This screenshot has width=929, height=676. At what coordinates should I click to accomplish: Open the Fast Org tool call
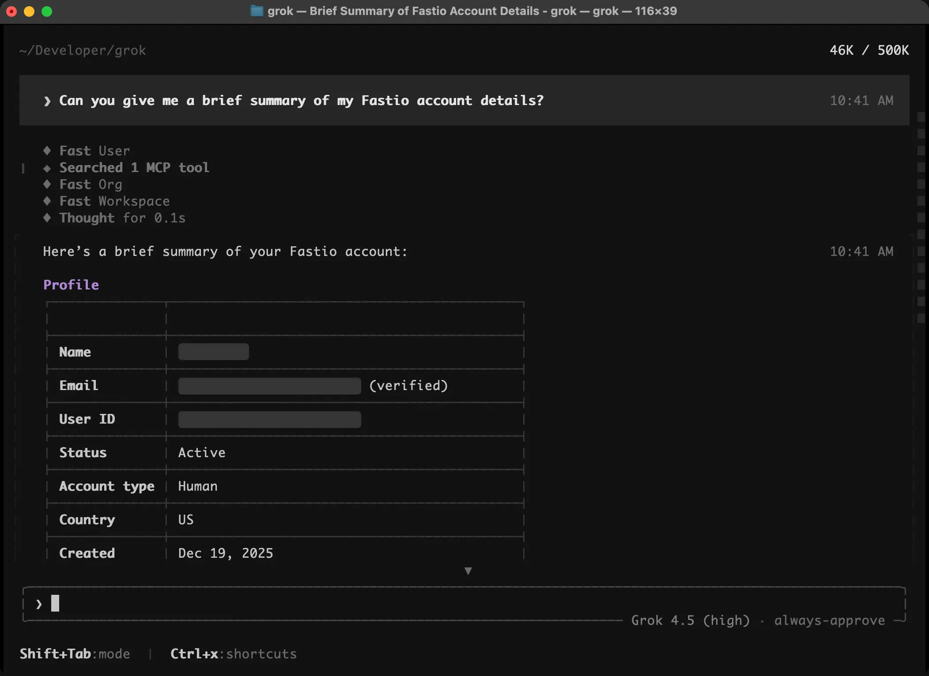point(91,184)
